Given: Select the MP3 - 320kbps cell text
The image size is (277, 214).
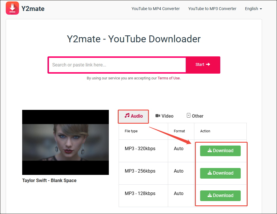Looking at the screenshot, I should click(140, 148).
